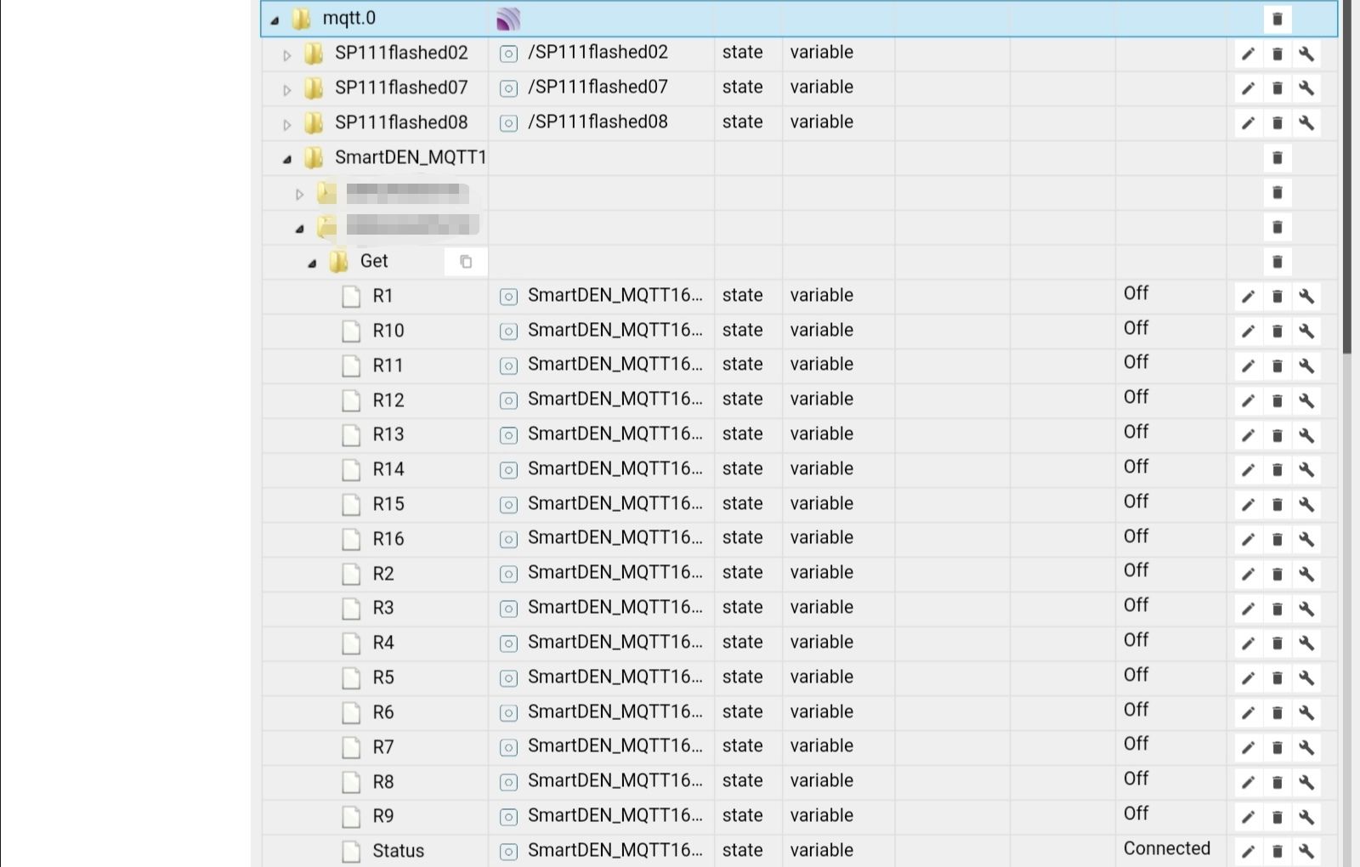Viewport: 1360px width, 867px height.
Task: Open settings wrench for SP111flashed02
Action: [x=1306, y=54]
